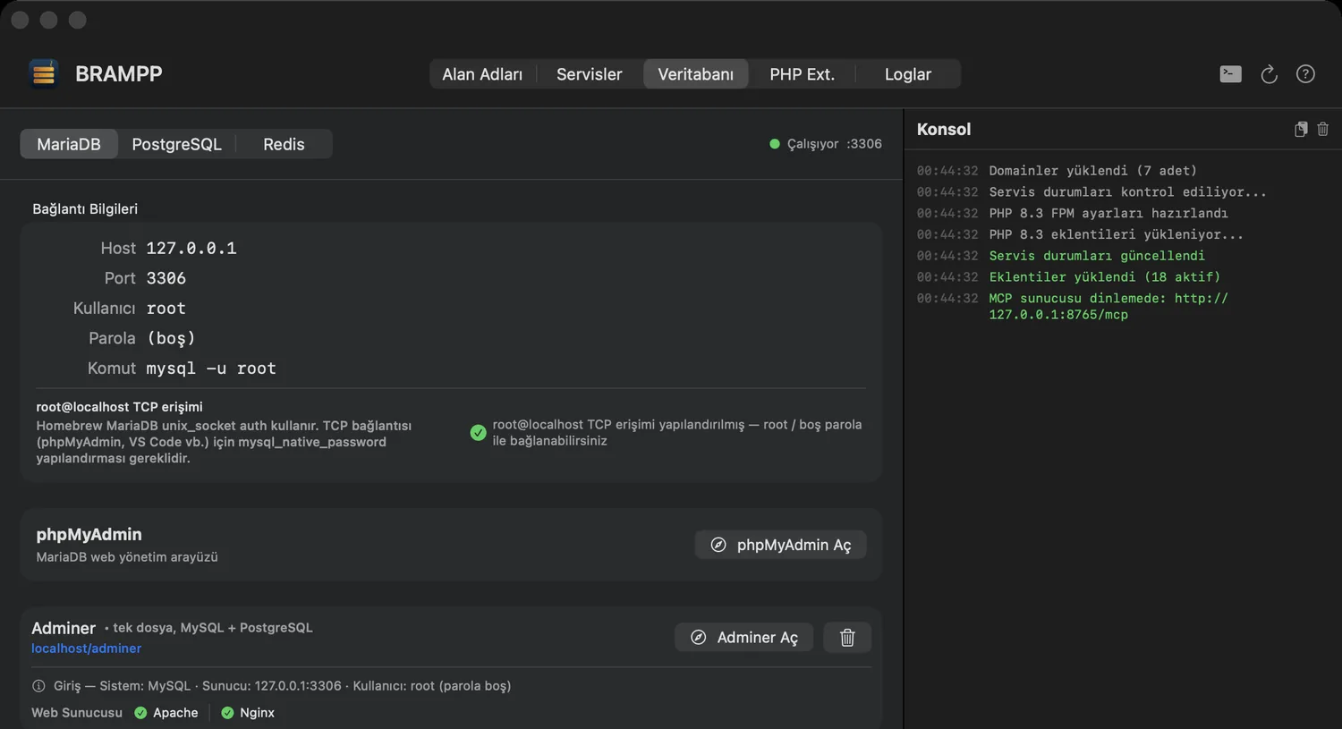
Task: Click the Eklentiler yüklendi (18 aktif) line
Action: (x=1104, y=277)
